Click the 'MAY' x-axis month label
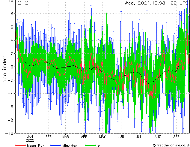 [x=102, y=137]
